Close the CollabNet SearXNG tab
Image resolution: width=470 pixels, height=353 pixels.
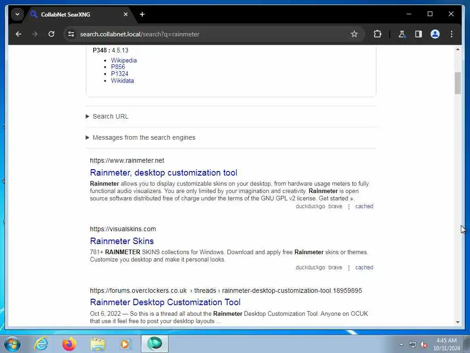[x=126, y=14]
